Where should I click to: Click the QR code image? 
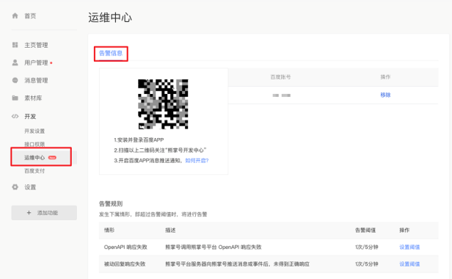163,104
